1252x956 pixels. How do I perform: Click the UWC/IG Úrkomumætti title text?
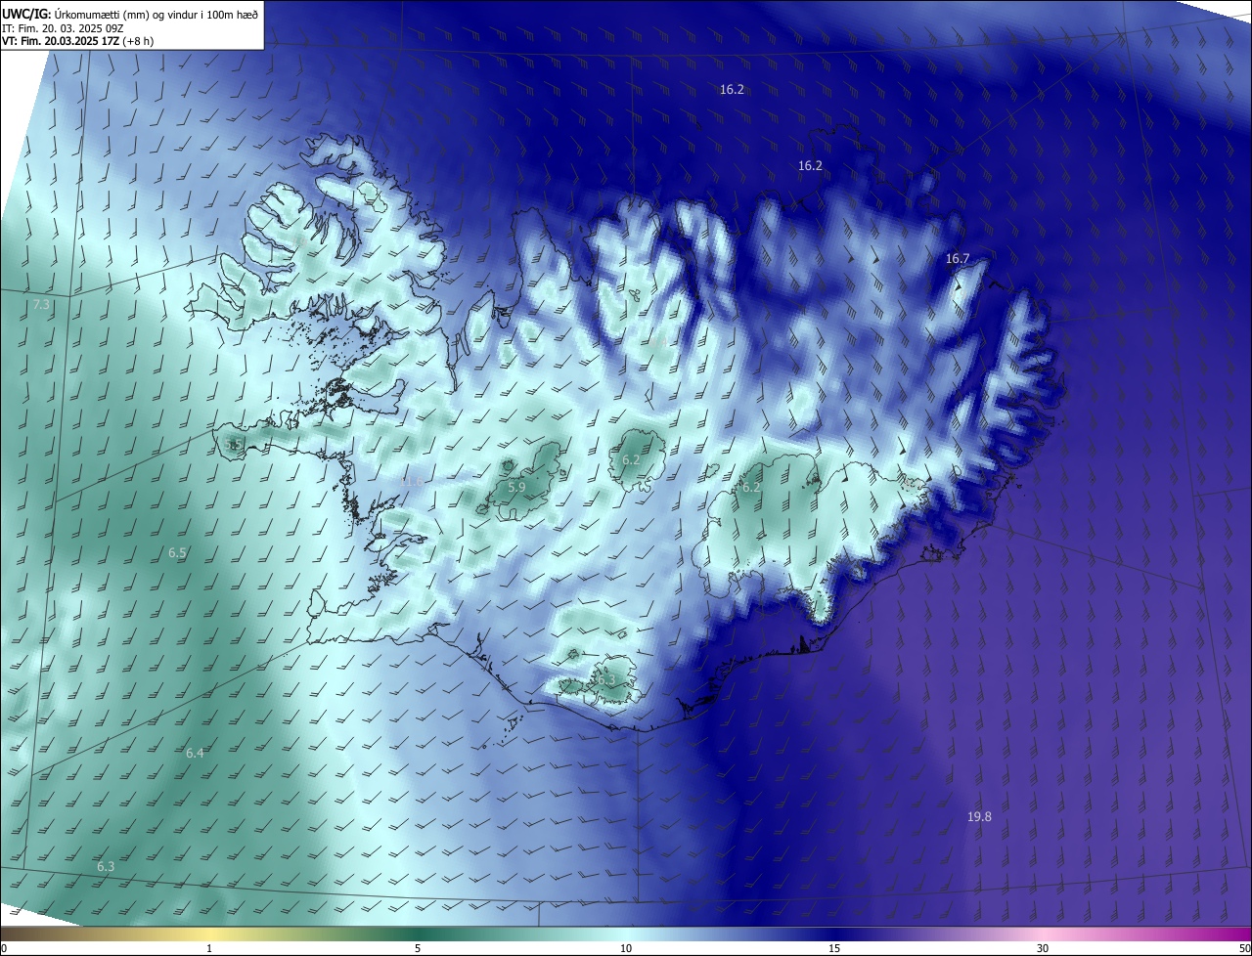131,14
